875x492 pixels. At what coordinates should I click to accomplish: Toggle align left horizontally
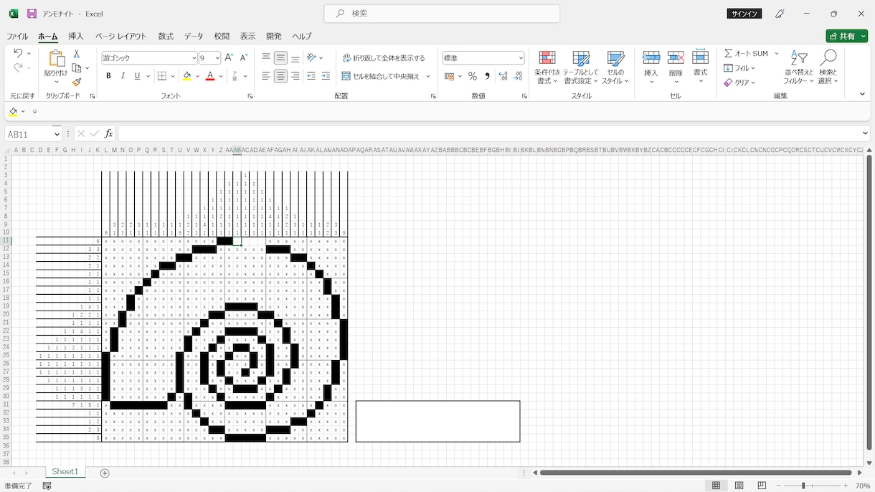point(266,76)
